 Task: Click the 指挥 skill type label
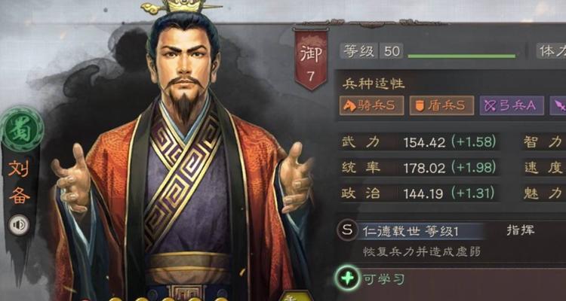tap(520, 230)
